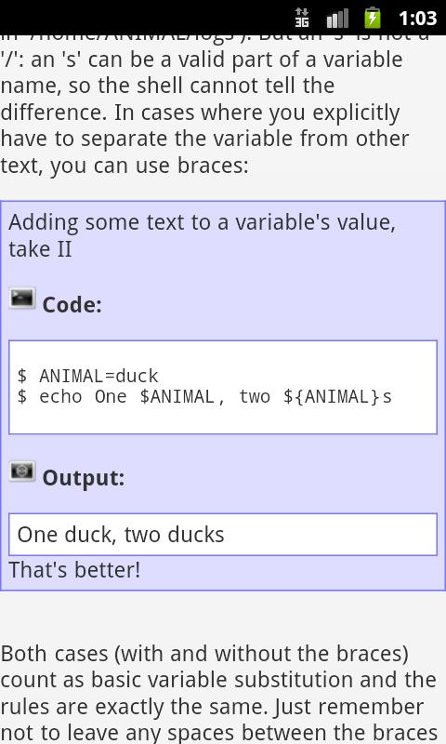Tap the 'Adding some text to a variable's value' title

[202, 222]
